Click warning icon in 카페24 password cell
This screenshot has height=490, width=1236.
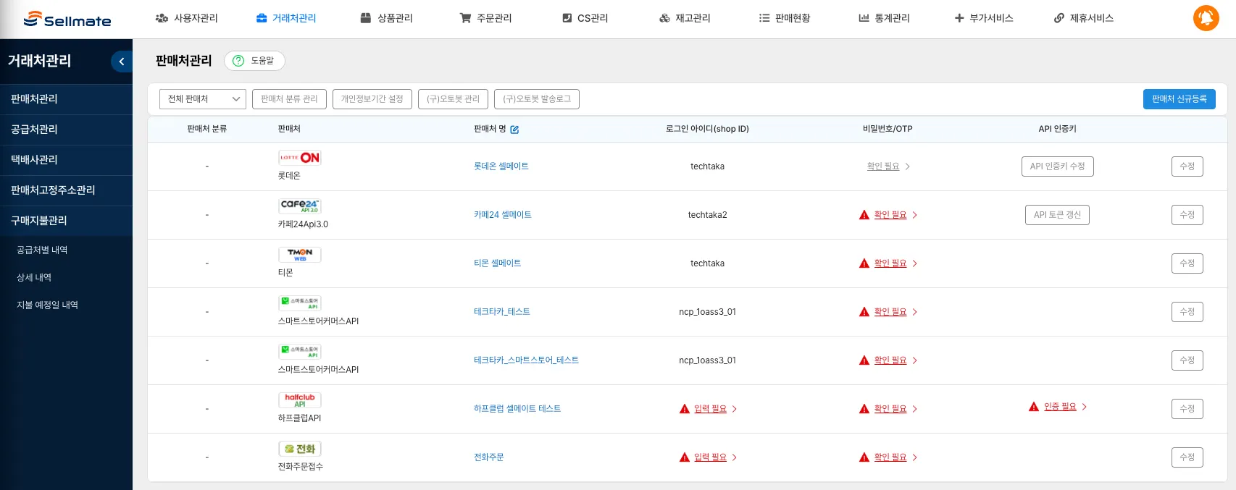pyautogui.click(x=864, y=215)
